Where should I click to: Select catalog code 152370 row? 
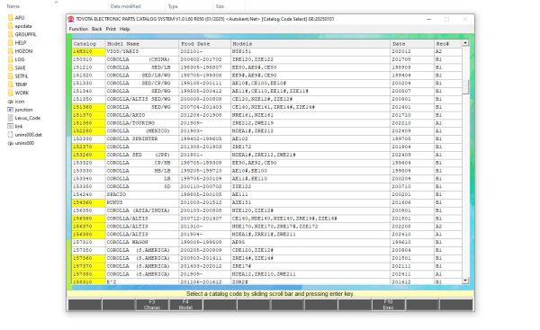click(267, 147)
